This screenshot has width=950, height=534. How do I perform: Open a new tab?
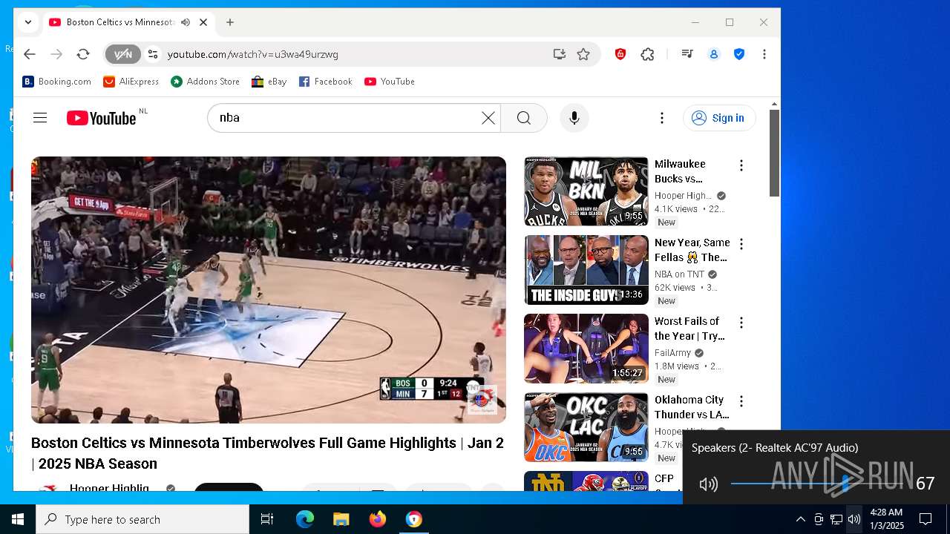pyautogui.click(x=230, y=22)
